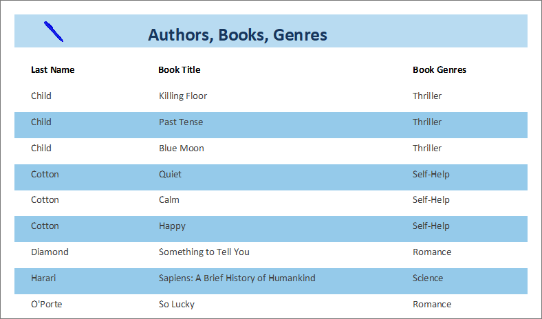
Task: Select the Harari last name cell
Action: (43, 278)
